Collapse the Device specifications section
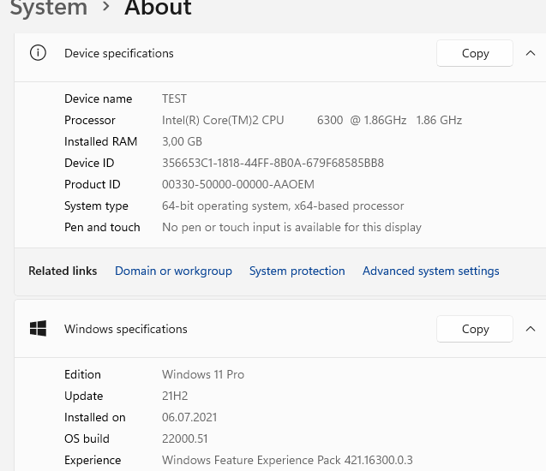This screenshot has width=546, height=471. click(x=530, y=53)
